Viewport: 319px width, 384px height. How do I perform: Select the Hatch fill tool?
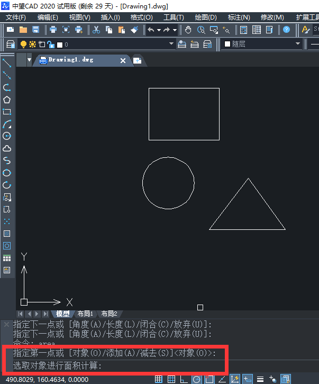pyautogui.click(x=7, y=234)
